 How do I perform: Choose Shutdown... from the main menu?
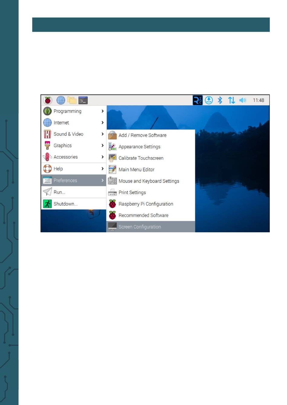[x=74, y=204]
